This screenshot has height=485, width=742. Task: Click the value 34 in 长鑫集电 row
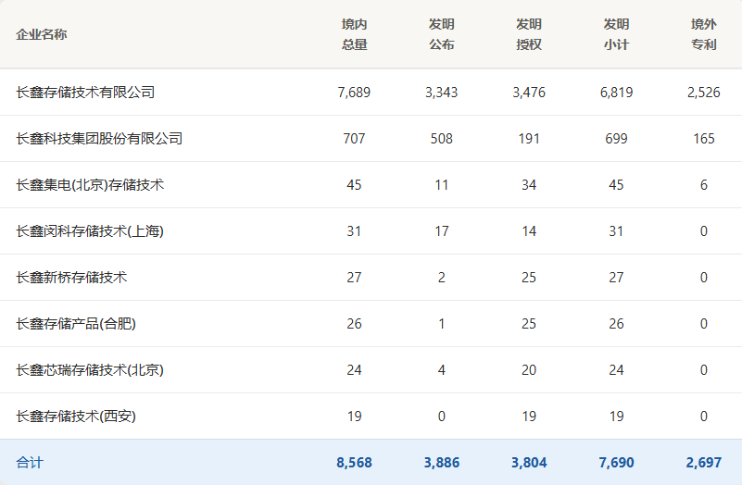click(529, 185)
